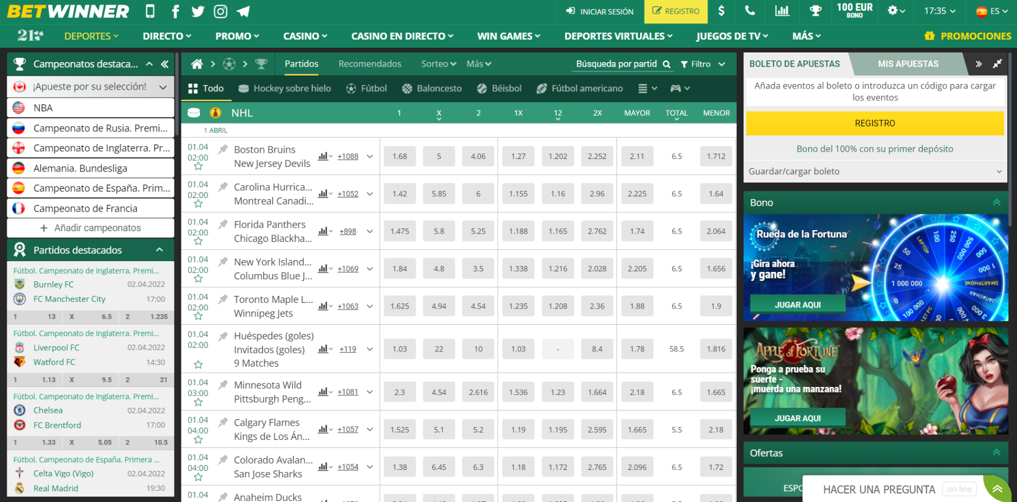Open the sports list menu icon
The height and width of the screenshot is (502, 1017).
(647, 89)
